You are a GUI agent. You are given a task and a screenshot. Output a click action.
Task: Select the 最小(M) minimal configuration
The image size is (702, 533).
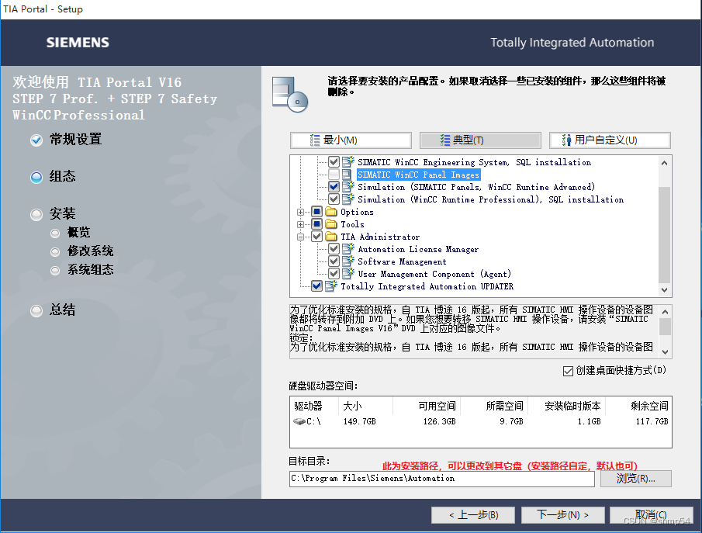(x=351, y=140)
